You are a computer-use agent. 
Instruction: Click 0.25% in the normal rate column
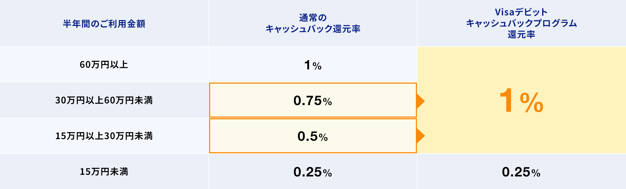point(313,172)
